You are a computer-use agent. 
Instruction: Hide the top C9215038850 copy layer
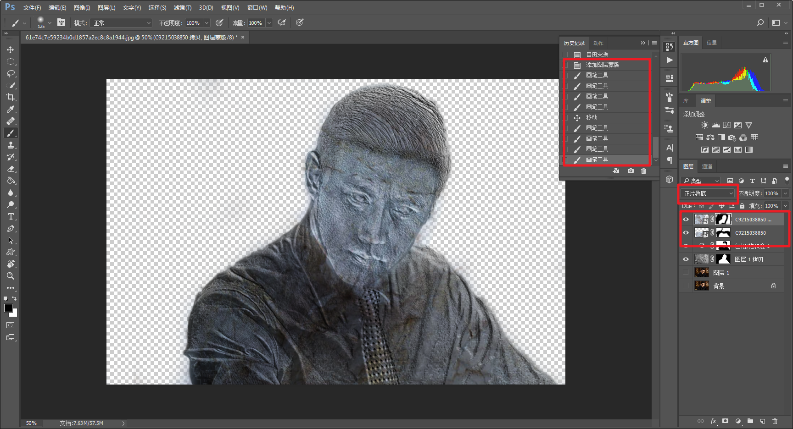pyautogui.click(x=686, y=220)
